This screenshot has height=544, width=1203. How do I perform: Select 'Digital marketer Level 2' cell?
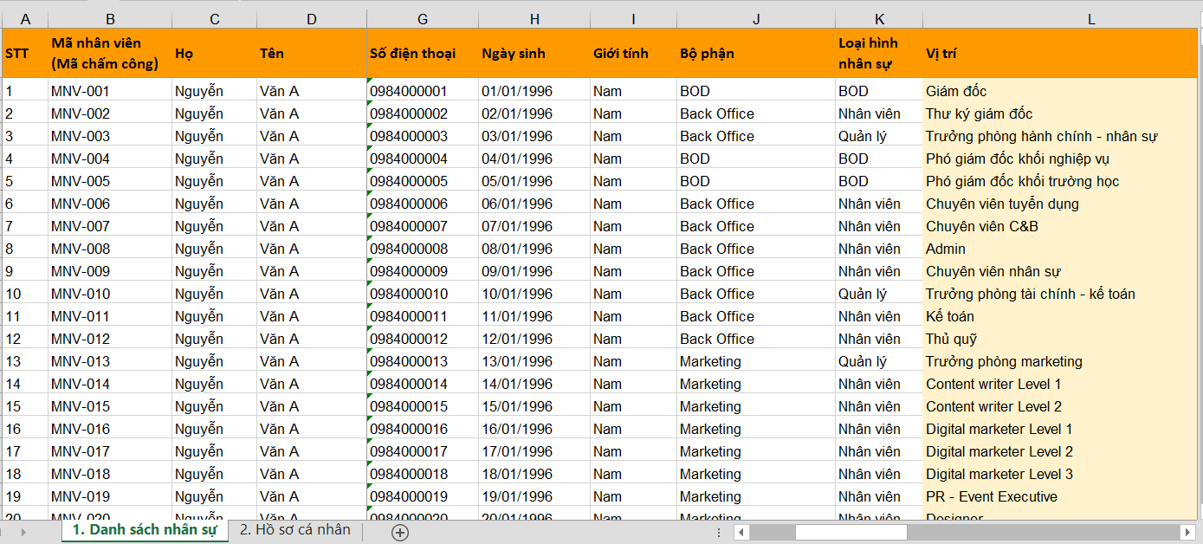[1060, 451]
